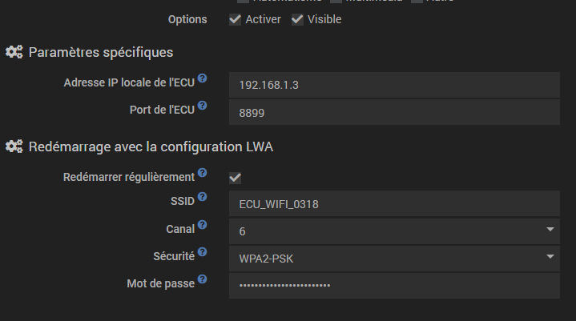Click help icon next to Canal

coord(202,226)
